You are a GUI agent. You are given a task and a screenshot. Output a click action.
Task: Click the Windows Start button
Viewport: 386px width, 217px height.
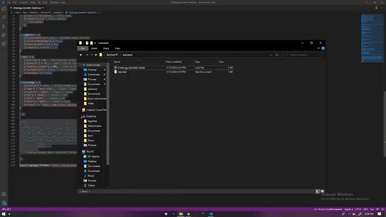(4, 214)
